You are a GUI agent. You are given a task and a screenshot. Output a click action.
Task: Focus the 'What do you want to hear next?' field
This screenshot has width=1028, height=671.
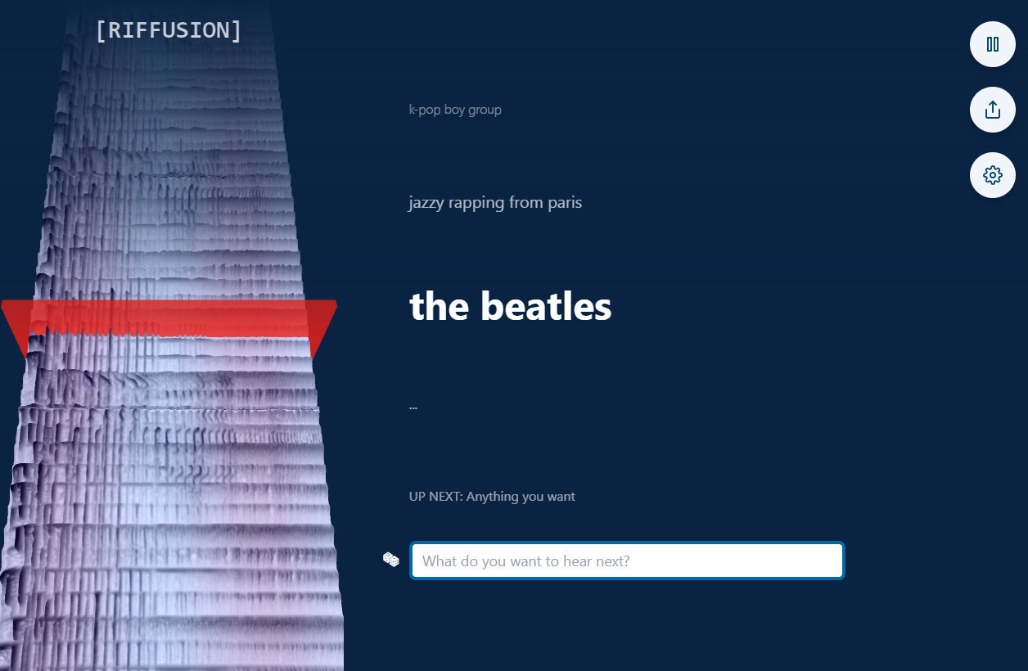[x=627, y=561]
